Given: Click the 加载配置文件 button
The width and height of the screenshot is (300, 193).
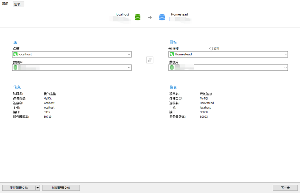Looking at the screenshot, I should point(61,187).
